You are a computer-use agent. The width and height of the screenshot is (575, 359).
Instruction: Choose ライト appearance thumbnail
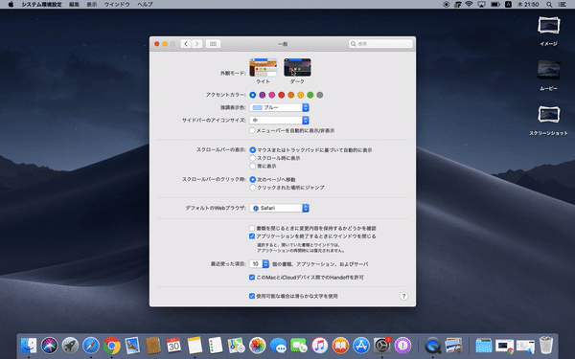point(263,67)
